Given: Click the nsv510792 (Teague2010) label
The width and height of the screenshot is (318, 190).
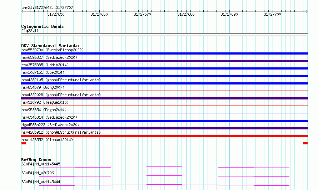Looking at the screenshot, I should [x=45, y=102].
